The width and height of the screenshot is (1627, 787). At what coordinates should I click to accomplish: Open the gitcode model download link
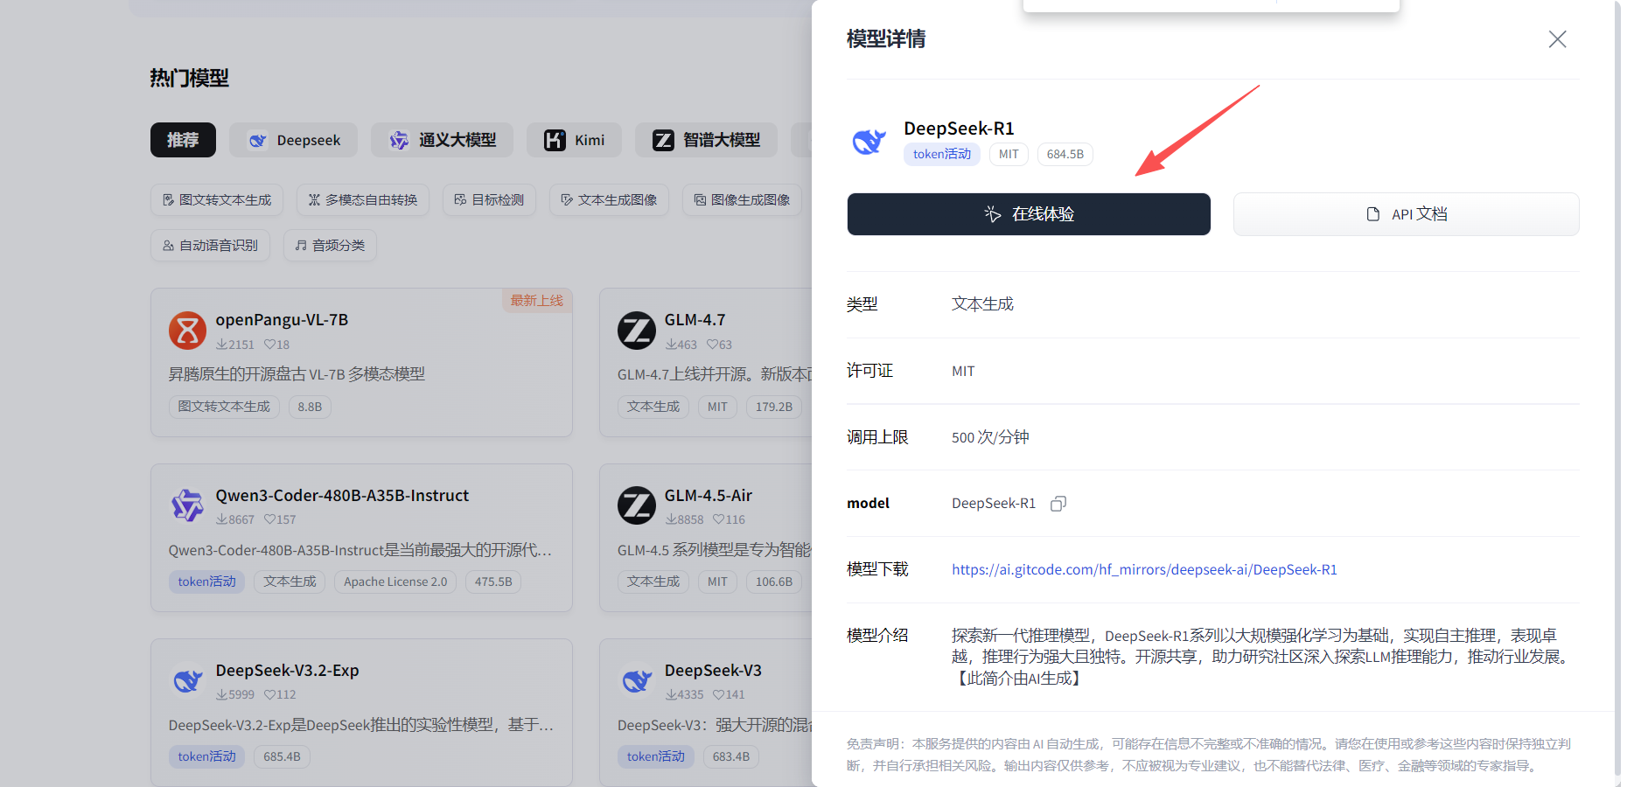click(x=1144, y=569)
